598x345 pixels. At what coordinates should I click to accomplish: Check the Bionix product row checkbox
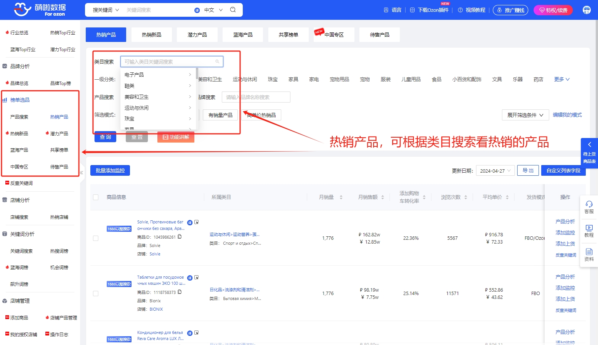point(96,294)
